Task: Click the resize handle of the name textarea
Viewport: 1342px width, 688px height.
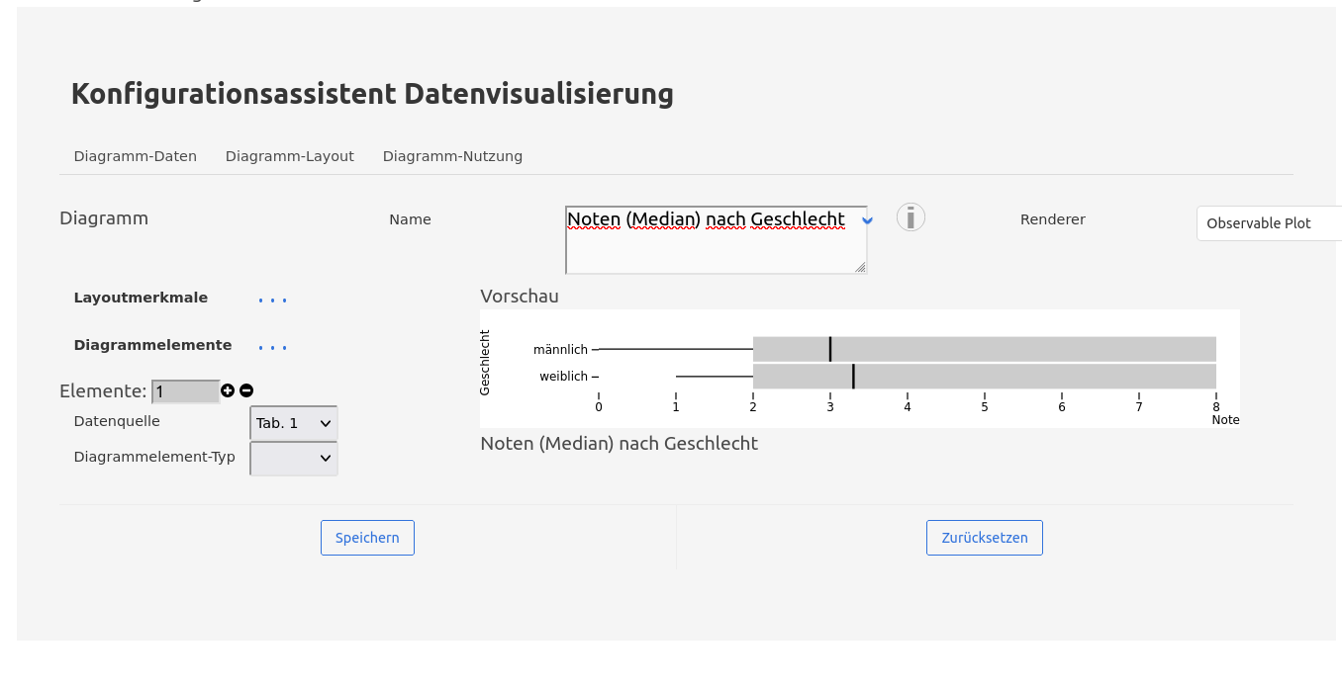Action: point(859,267)
